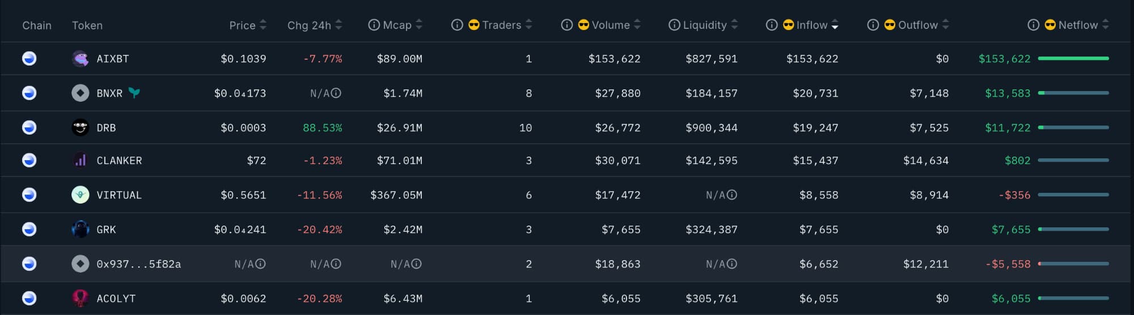The height and width of the screenshot is (315, 1134).
Task: Click the Base chain icon in AIXBT row
Action: pos(29,59)
